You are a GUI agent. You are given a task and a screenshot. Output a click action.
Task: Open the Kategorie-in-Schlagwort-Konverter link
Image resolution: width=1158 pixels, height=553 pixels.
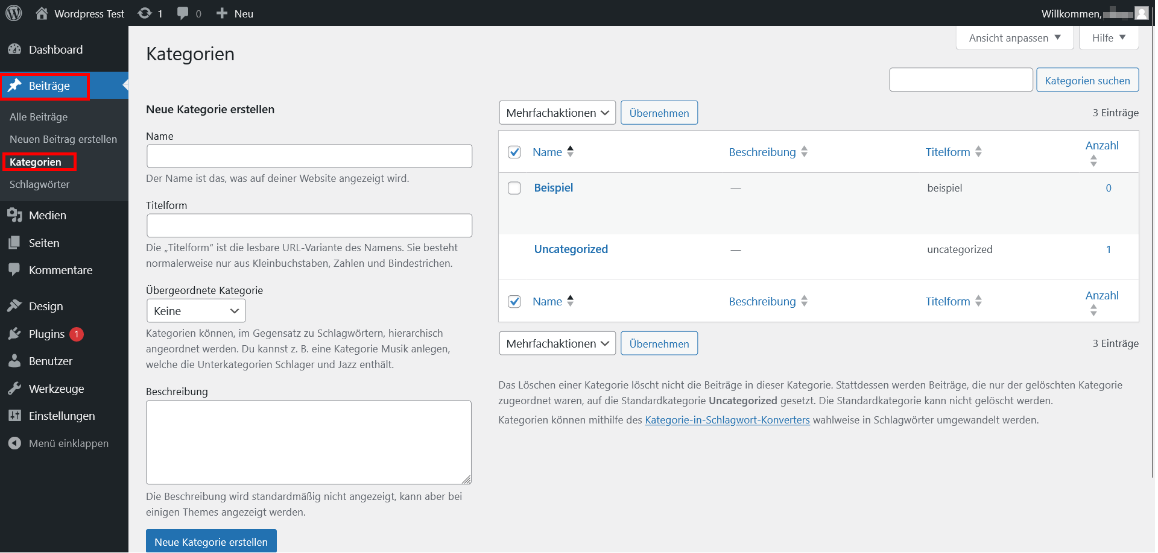(727, 420)
